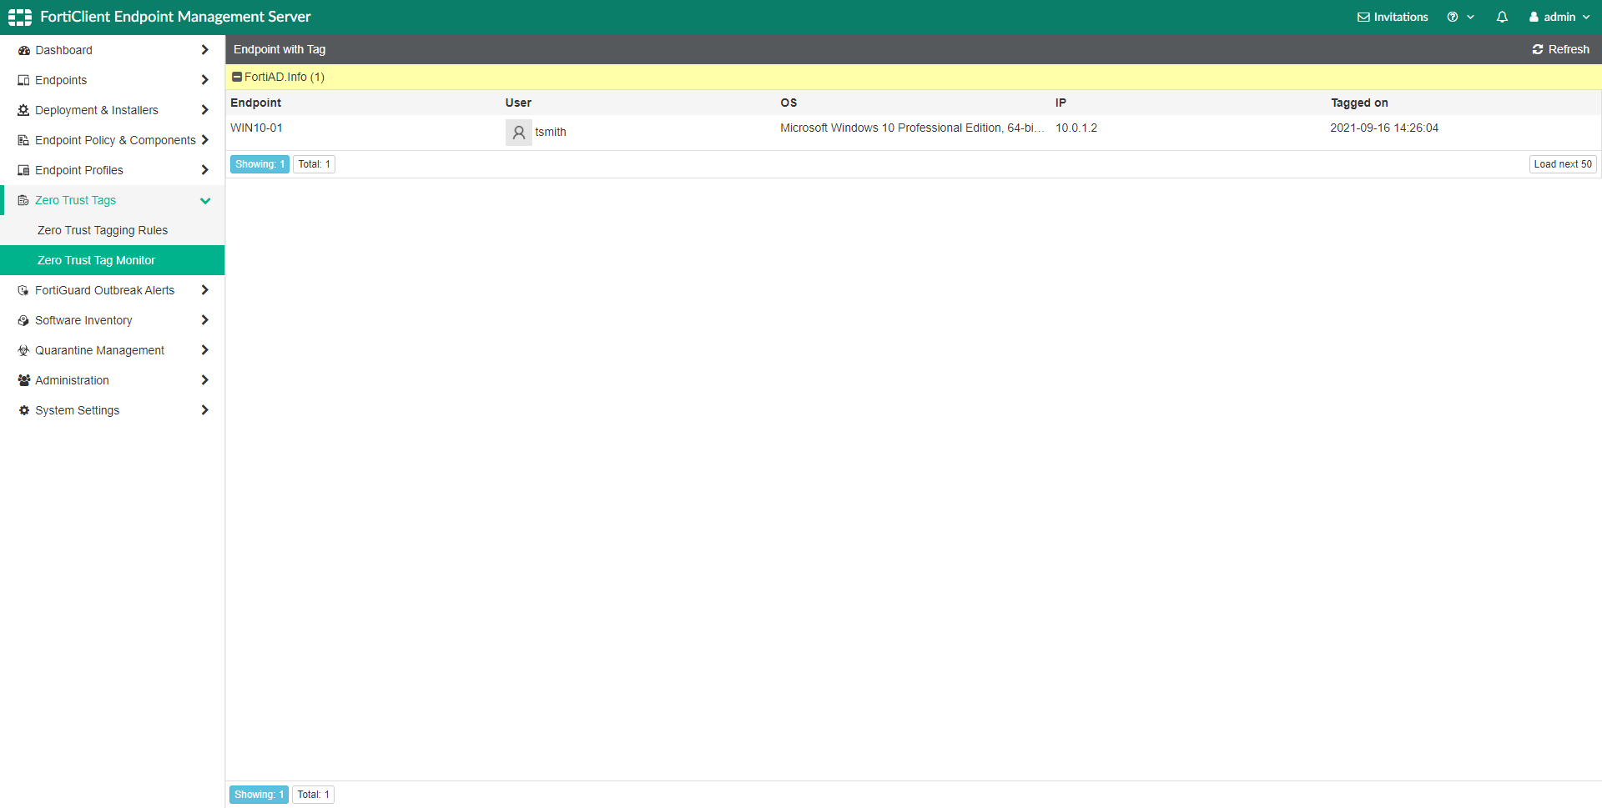The width and height of the screenshot is (1602, 808).
Task: Expand the Endpoints menu chevron
Action: (x=204, y=80)
